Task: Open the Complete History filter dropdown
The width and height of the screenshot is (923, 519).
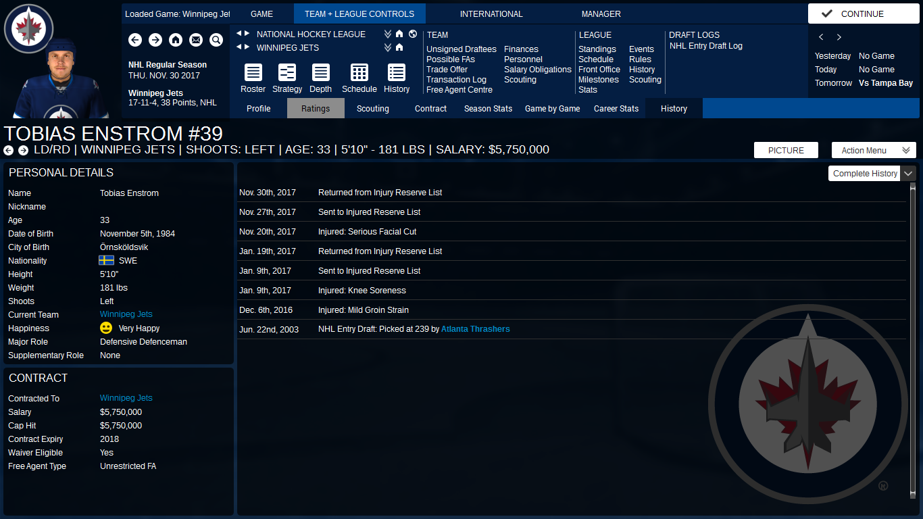Action: tap(872, 174)
